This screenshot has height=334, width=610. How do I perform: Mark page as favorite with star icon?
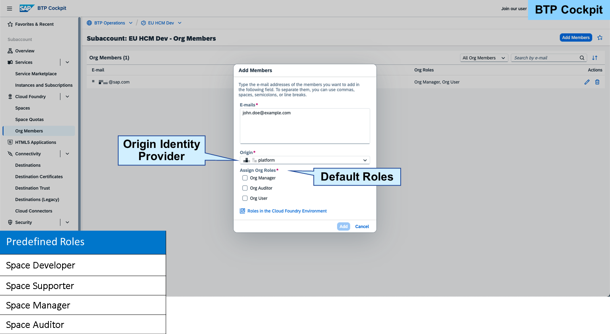[600, 38]
